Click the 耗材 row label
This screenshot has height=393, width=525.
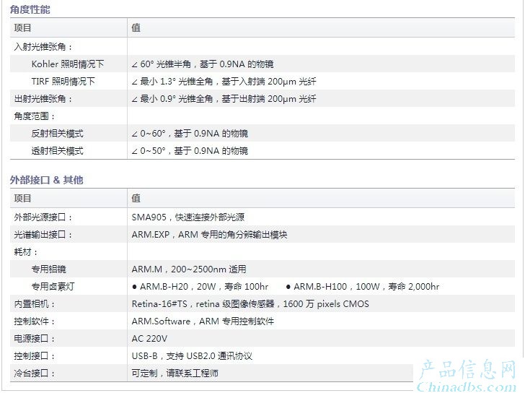coord(25,252)
